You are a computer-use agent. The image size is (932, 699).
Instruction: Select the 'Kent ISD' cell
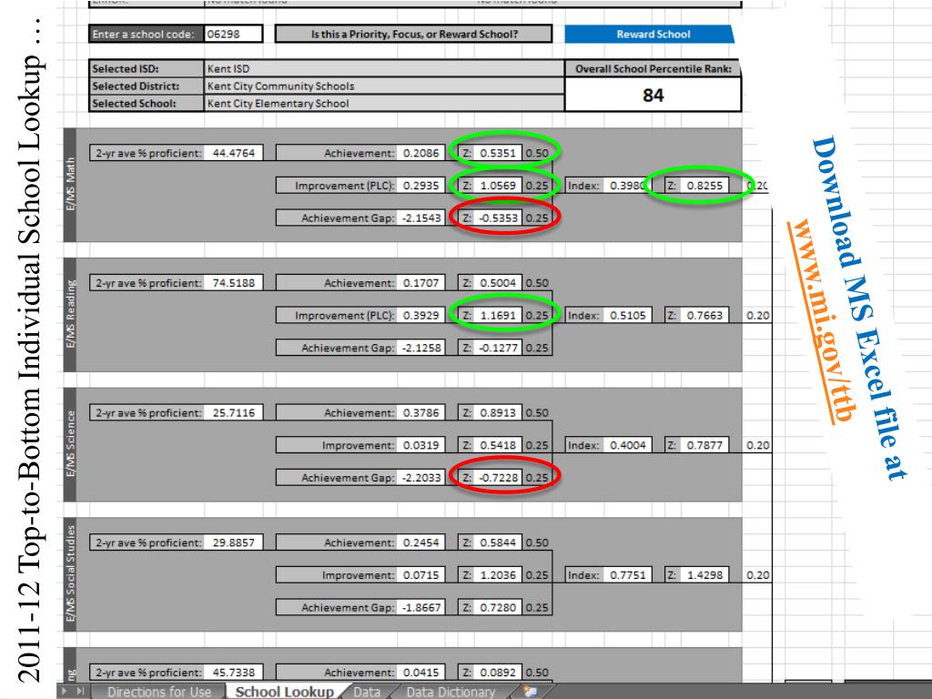[384, 68]
